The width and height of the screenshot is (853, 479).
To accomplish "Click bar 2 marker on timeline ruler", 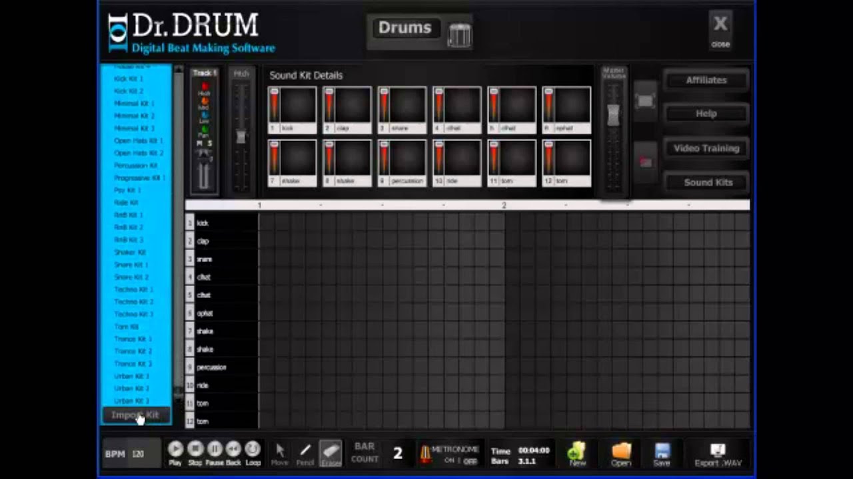I will tap(504, 205).
